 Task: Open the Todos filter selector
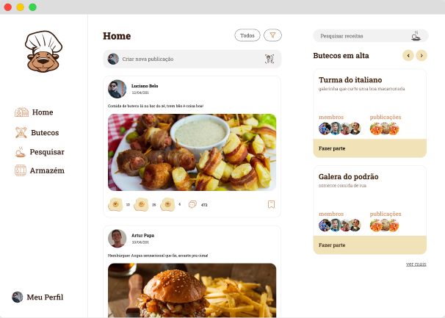(x=247, y=35)
